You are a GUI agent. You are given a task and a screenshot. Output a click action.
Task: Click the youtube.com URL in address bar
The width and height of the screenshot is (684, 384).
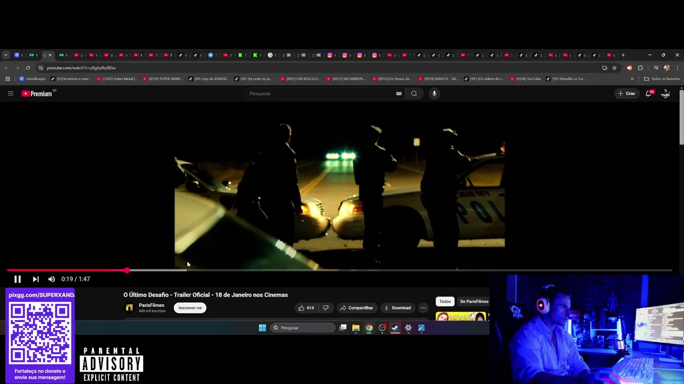coord(81,68)
